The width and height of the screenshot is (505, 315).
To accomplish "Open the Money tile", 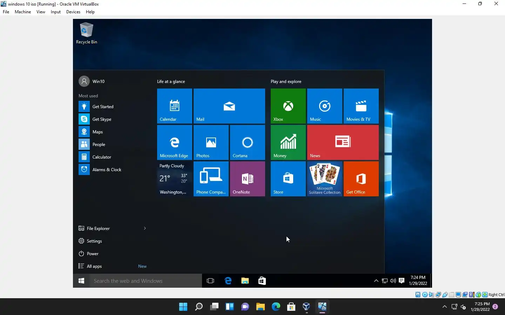I will pyautogui.click(x=288, y=142).
